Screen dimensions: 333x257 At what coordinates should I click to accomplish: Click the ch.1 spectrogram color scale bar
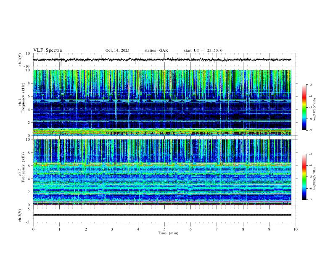tap(304, 108)
